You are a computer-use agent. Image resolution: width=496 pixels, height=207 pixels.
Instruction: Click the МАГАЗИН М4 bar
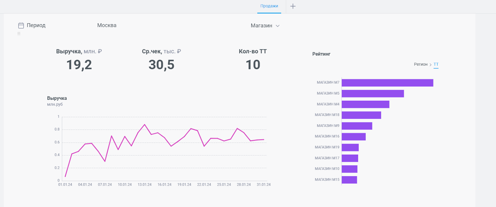365,104
